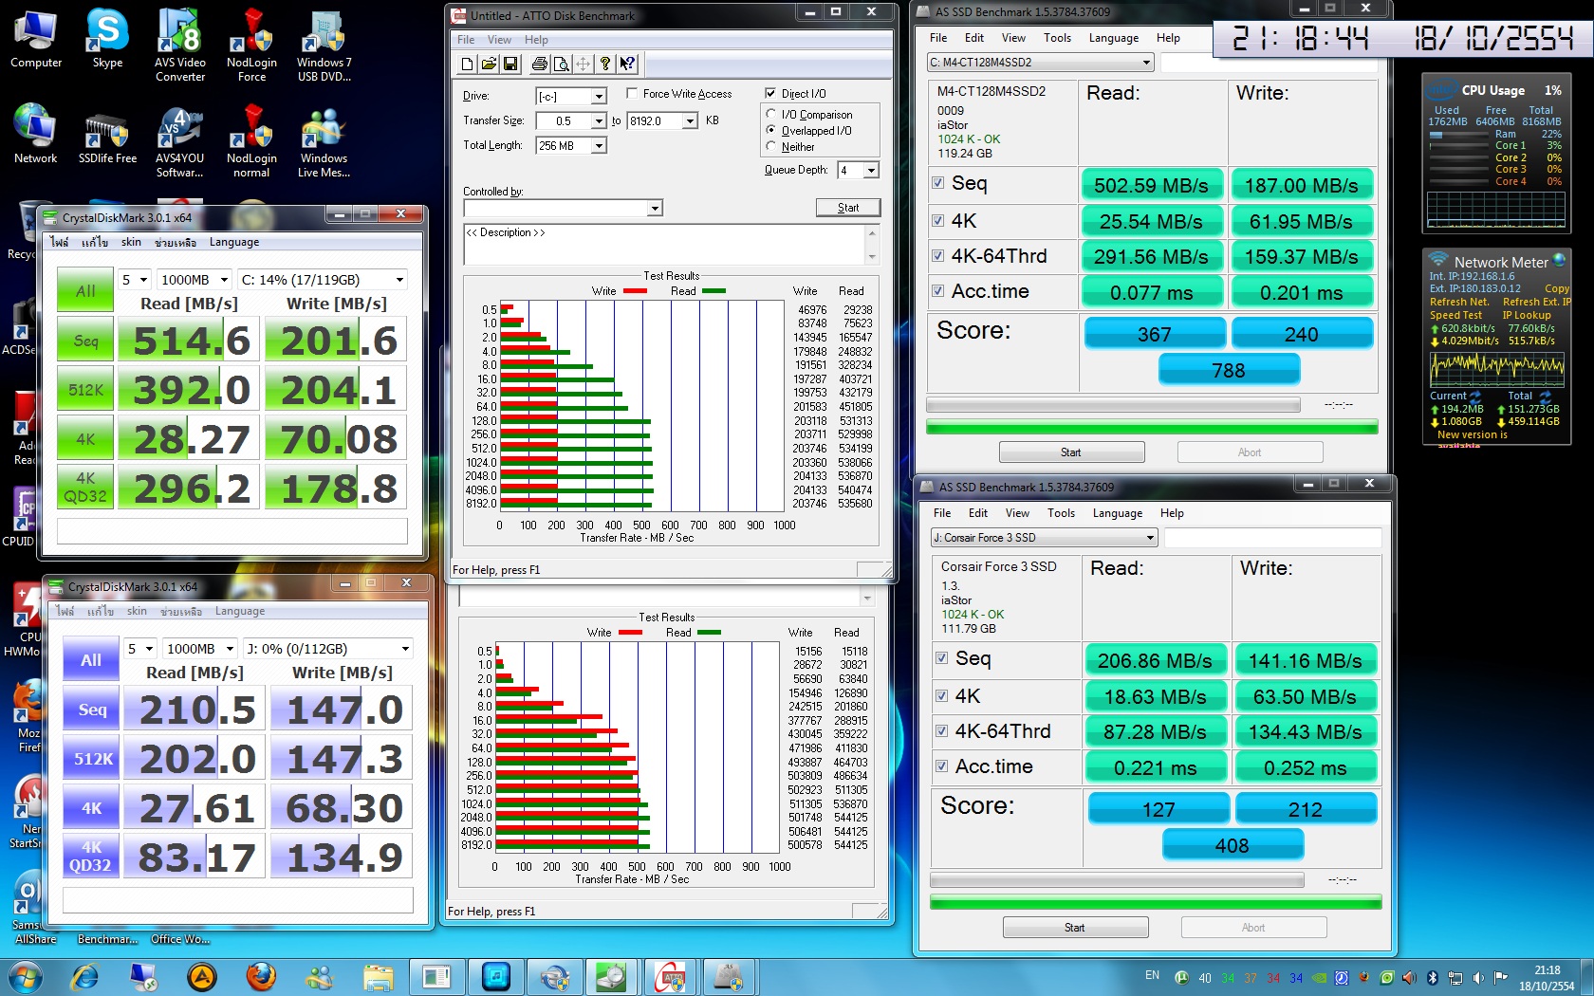Click the Start button in ATTO Disk Benchmark

tap(848, 208)
